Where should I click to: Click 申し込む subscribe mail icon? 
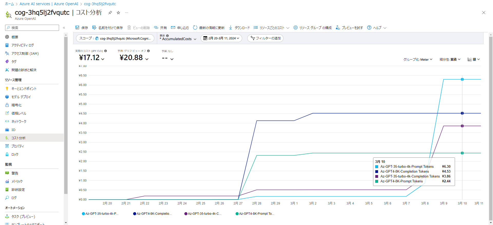point(173,27)
